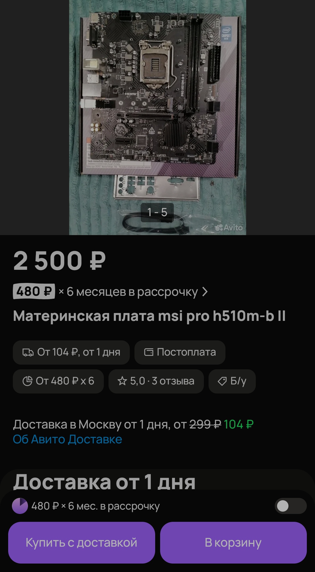Toggle the 6-month installment switch
Screen dimensions: 315x572
coord(290,506)
